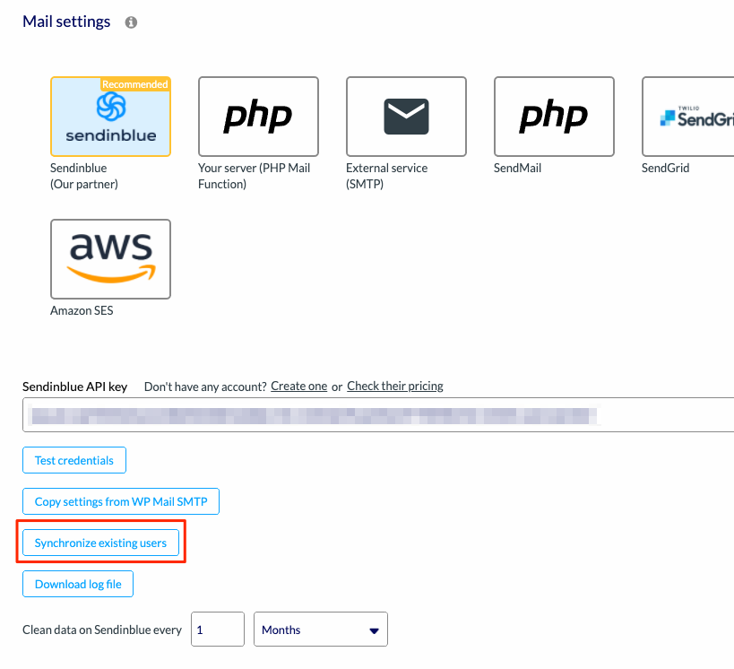The height and width of the screenshot is (669, 734).
Task: Copy settings from WP Mail SMTP
Action: pyautogui.click(x=121, y=501)
